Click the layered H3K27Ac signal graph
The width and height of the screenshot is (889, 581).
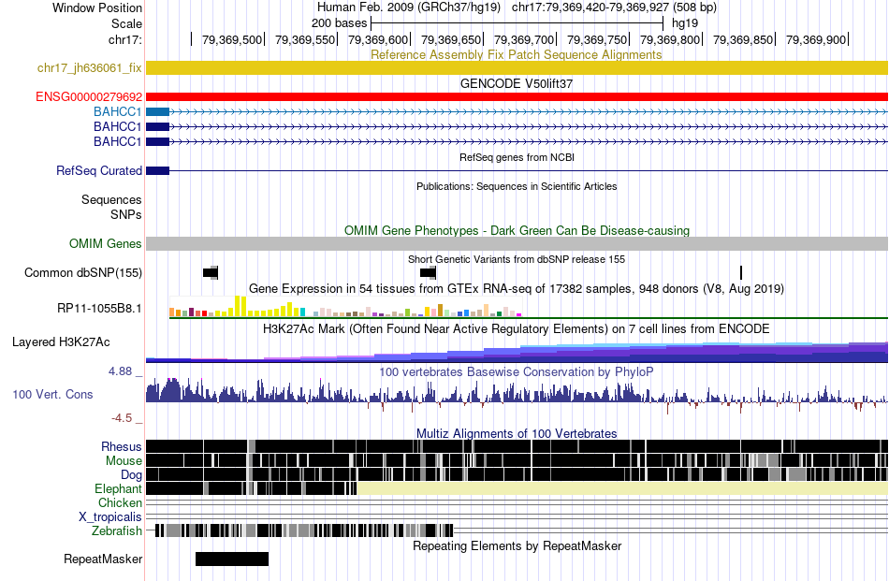(517, 352)
